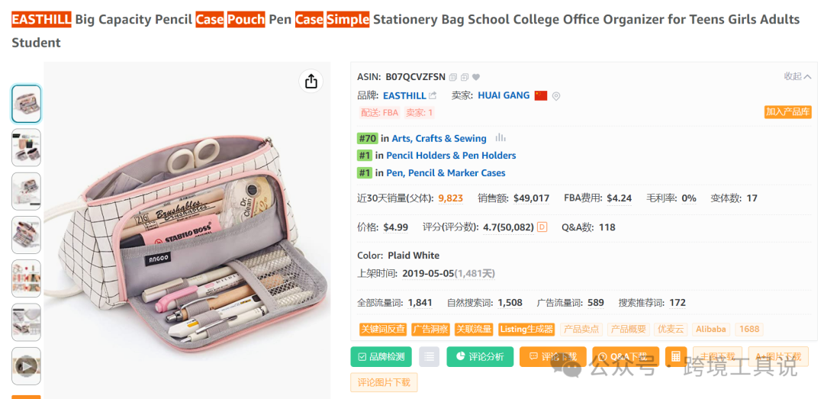
Task: Copy the ASIN with first copy icon
Action: click(x=453, y=77)
